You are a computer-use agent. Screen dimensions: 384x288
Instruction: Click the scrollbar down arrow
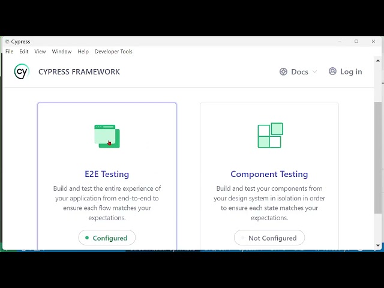pos(378,245)
